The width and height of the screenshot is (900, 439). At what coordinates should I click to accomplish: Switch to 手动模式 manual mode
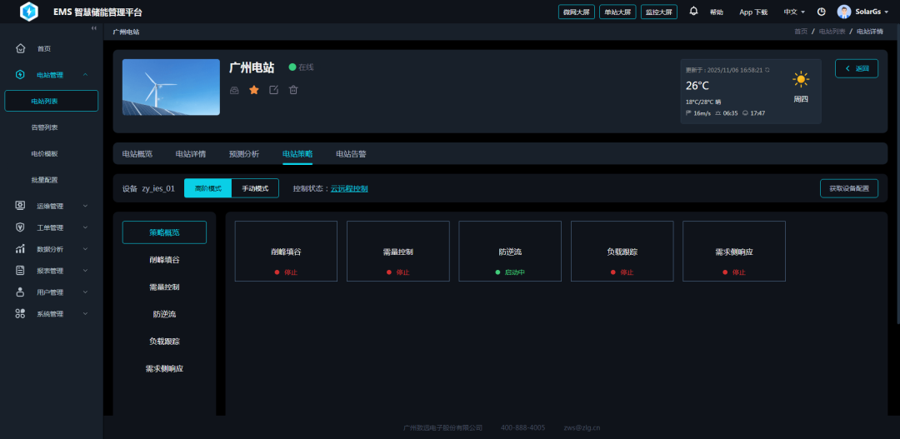[x=255, y=188]
